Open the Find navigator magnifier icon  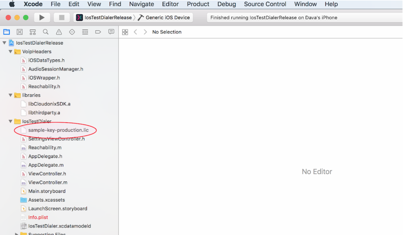pos(46,32)
